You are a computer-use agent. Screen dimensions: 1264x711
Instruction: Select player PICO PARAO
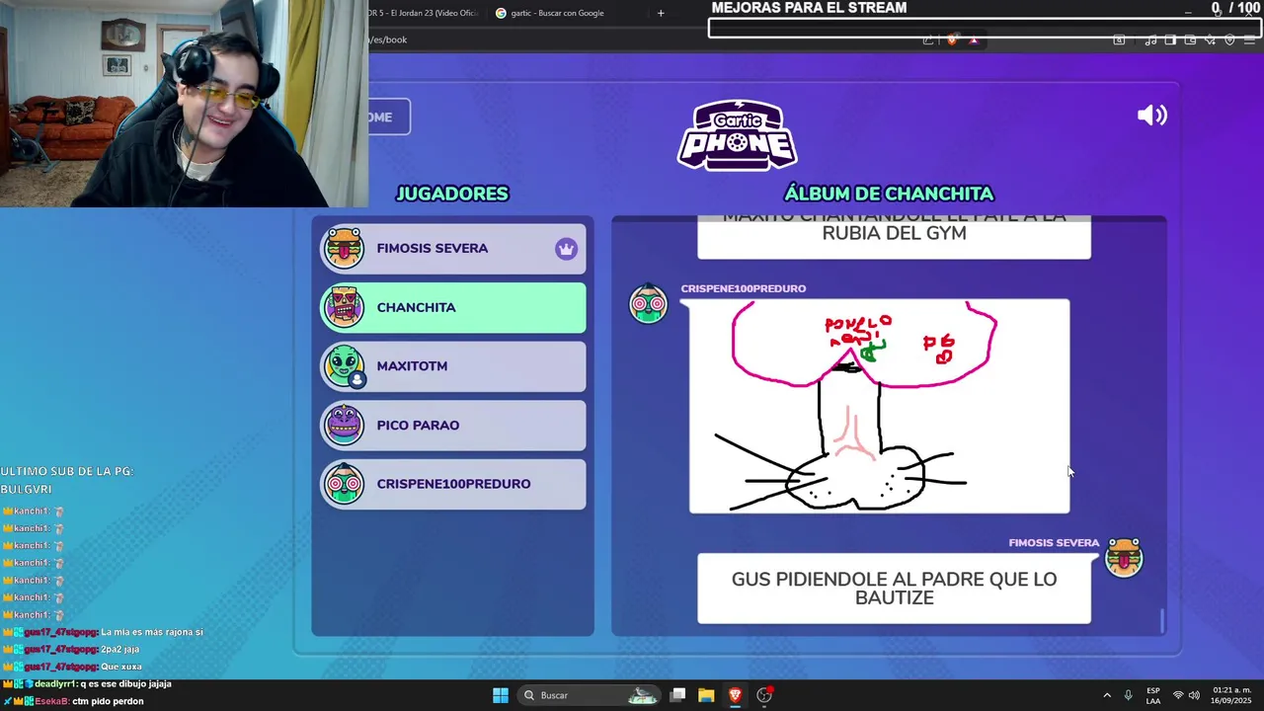pyautogui.click(x=452, y=425)
